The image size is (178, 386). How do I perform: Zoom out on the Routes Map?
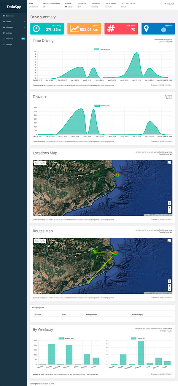pos(169,289)
